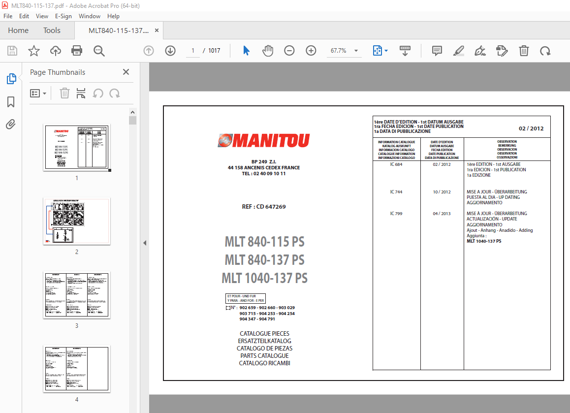Click the IC 744 table cell
Image resolution: width=570 pixels, height=413 pixels.
pyautogui.click(x=396, y=191)
